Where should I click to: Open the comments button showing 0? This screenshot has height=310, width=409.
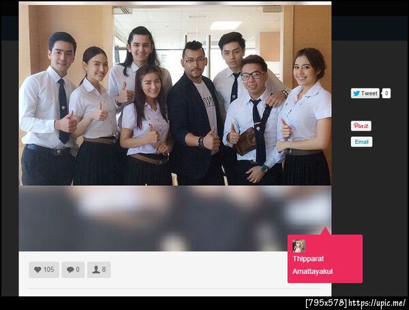[73, 270]
